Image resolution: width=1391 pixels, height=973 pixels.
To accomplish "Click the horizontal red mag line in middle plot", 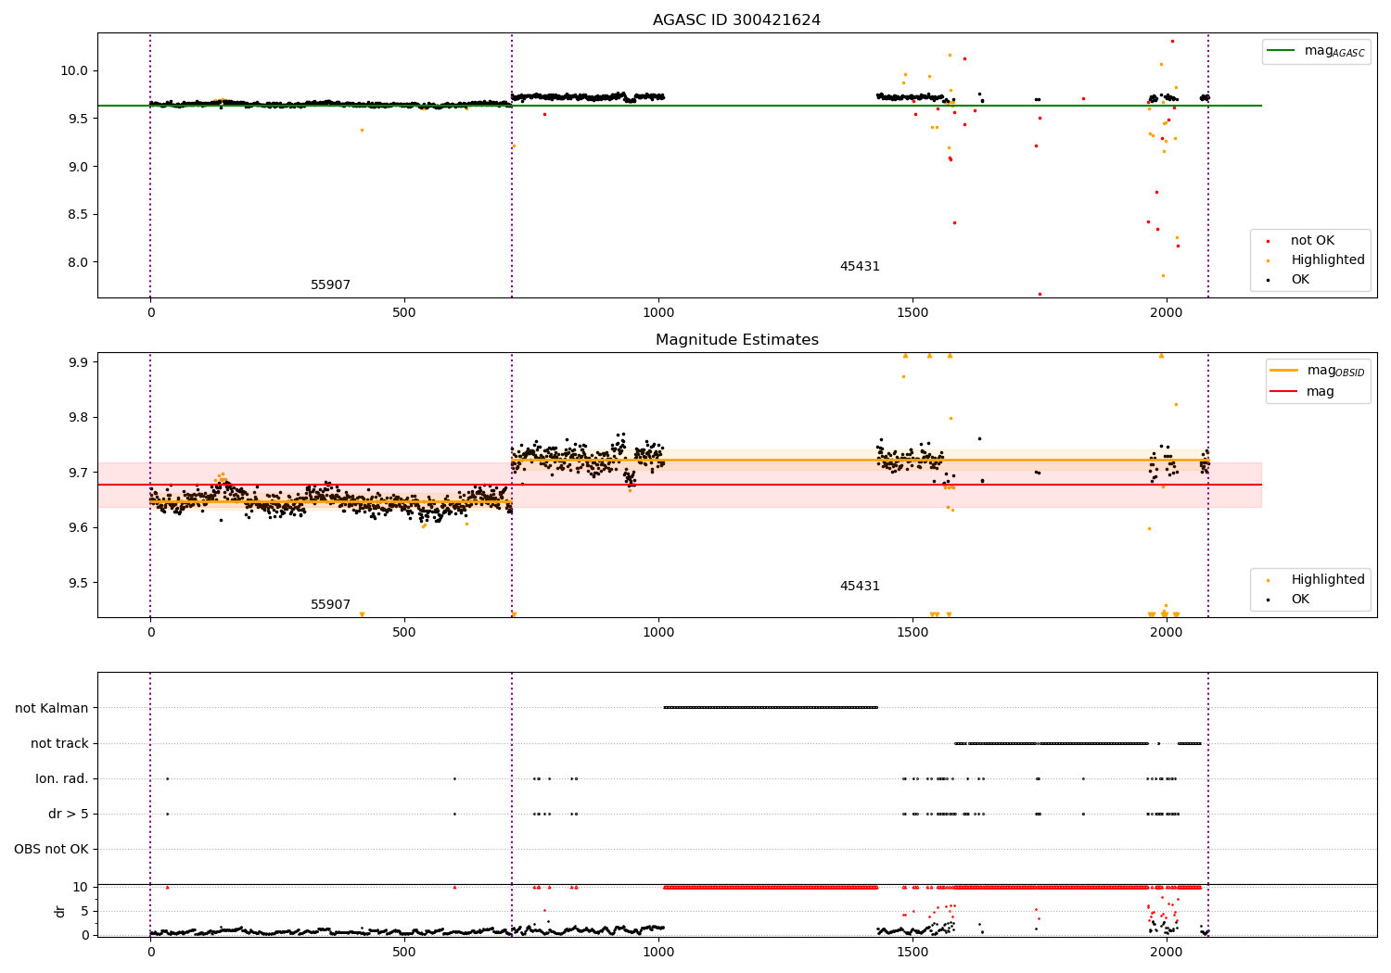I will tap(679, 485).
